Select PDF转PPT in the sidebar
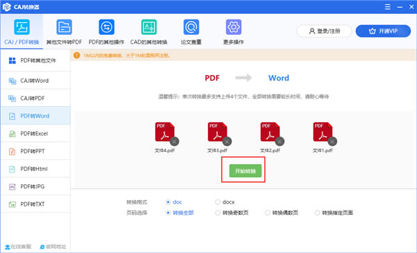The image size is (417, 253). [35, 151]
